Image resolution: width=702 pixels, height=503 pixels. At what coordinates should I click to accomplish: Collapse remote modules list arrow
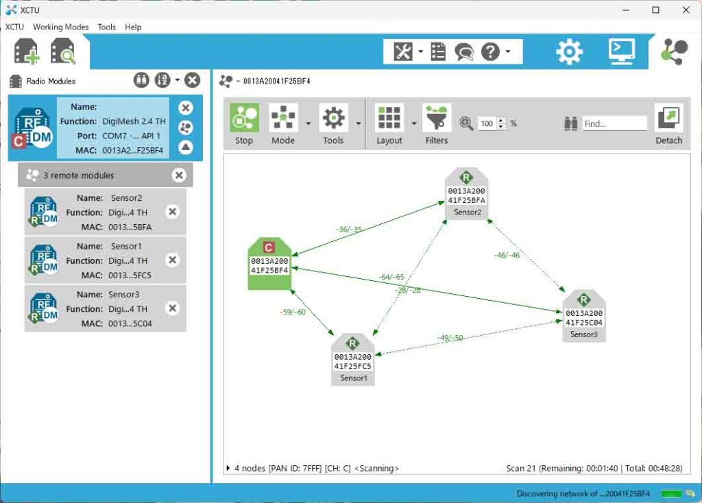(185, 147)
